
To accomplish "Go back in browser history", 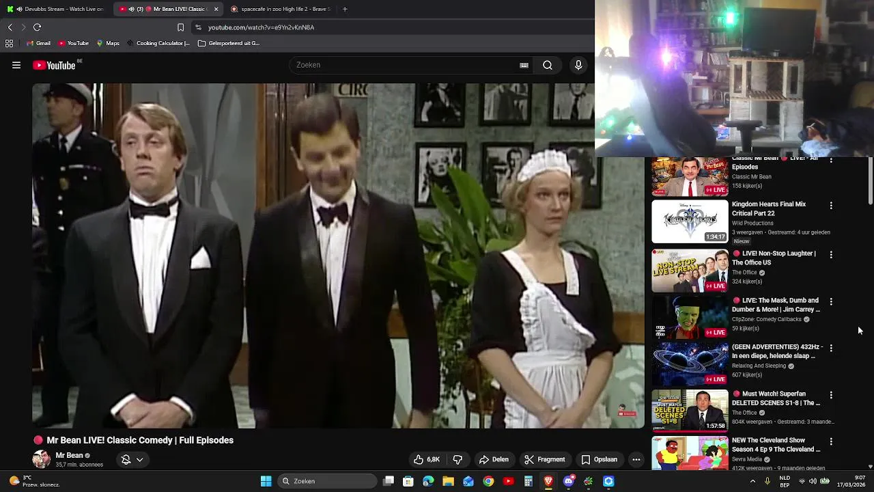I will point(10,27).
